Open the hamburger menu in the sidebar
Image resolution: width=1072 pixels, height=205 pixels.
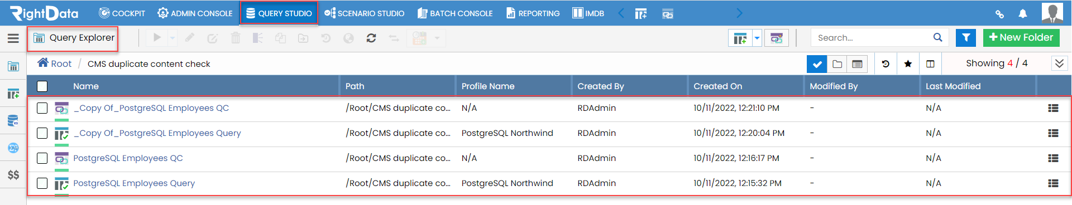tap(13, 38)
